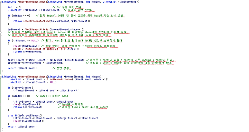
Task: Click the '// index == 0 이면 head' comment
Action: click(x=52, y=96)
